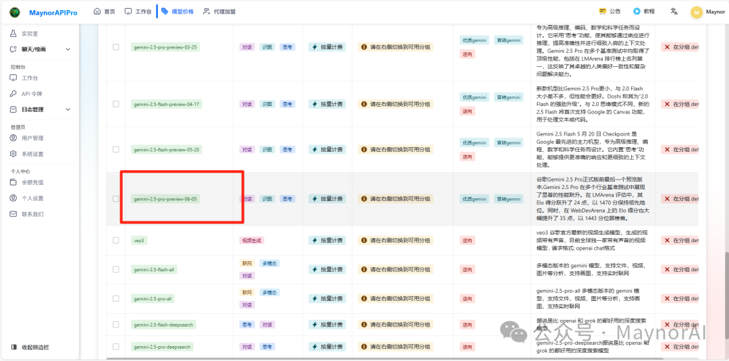
Task: Click model tag gemini-2.5-pro-preview-06-05
Action: pyautogui.click(x=165, y=199)
